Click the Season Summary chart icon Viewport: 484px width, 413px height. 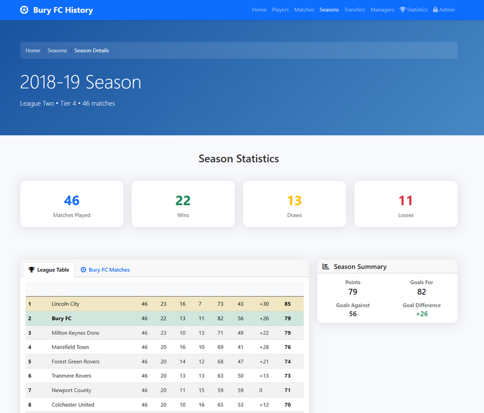pos(326,267)
